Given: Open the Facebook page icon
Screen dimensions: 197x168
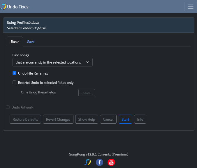Looking at the screenshot, I should point(99,162).
